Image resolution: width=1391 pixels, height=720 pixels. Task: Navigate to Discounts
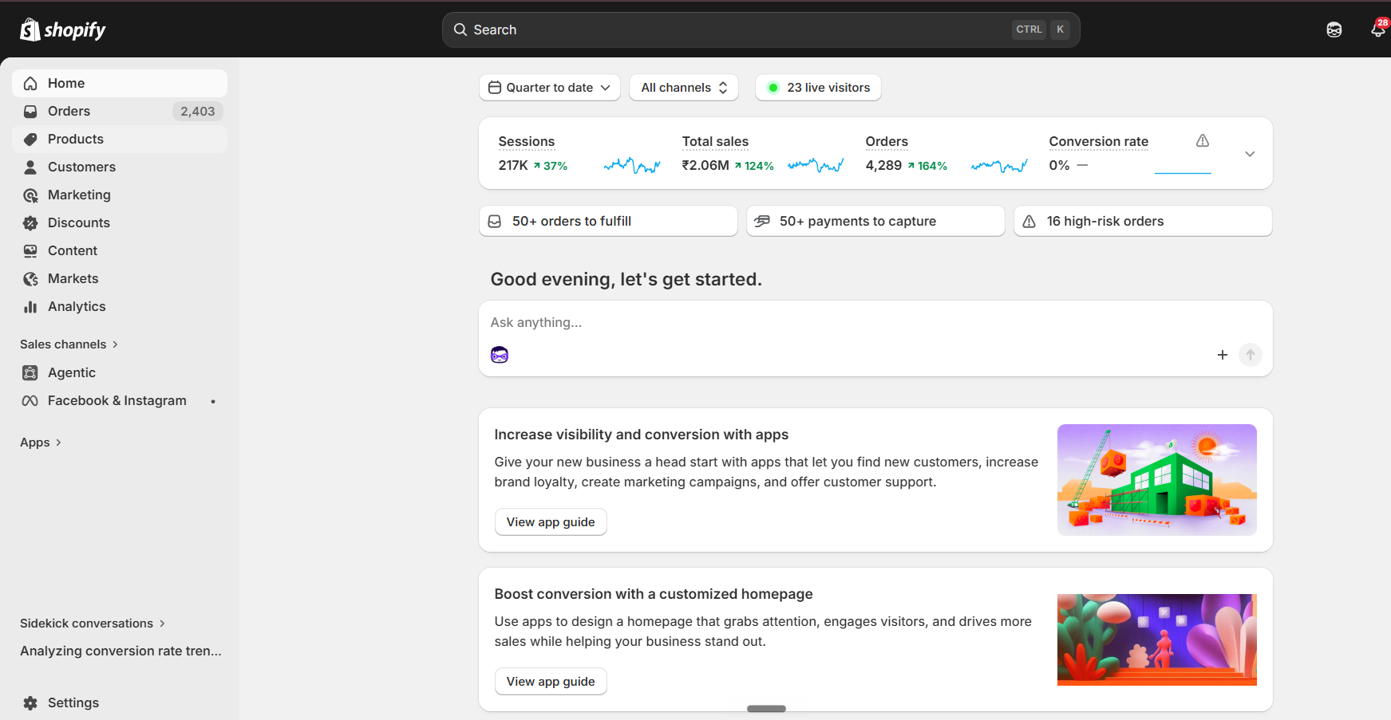[120, 222]
